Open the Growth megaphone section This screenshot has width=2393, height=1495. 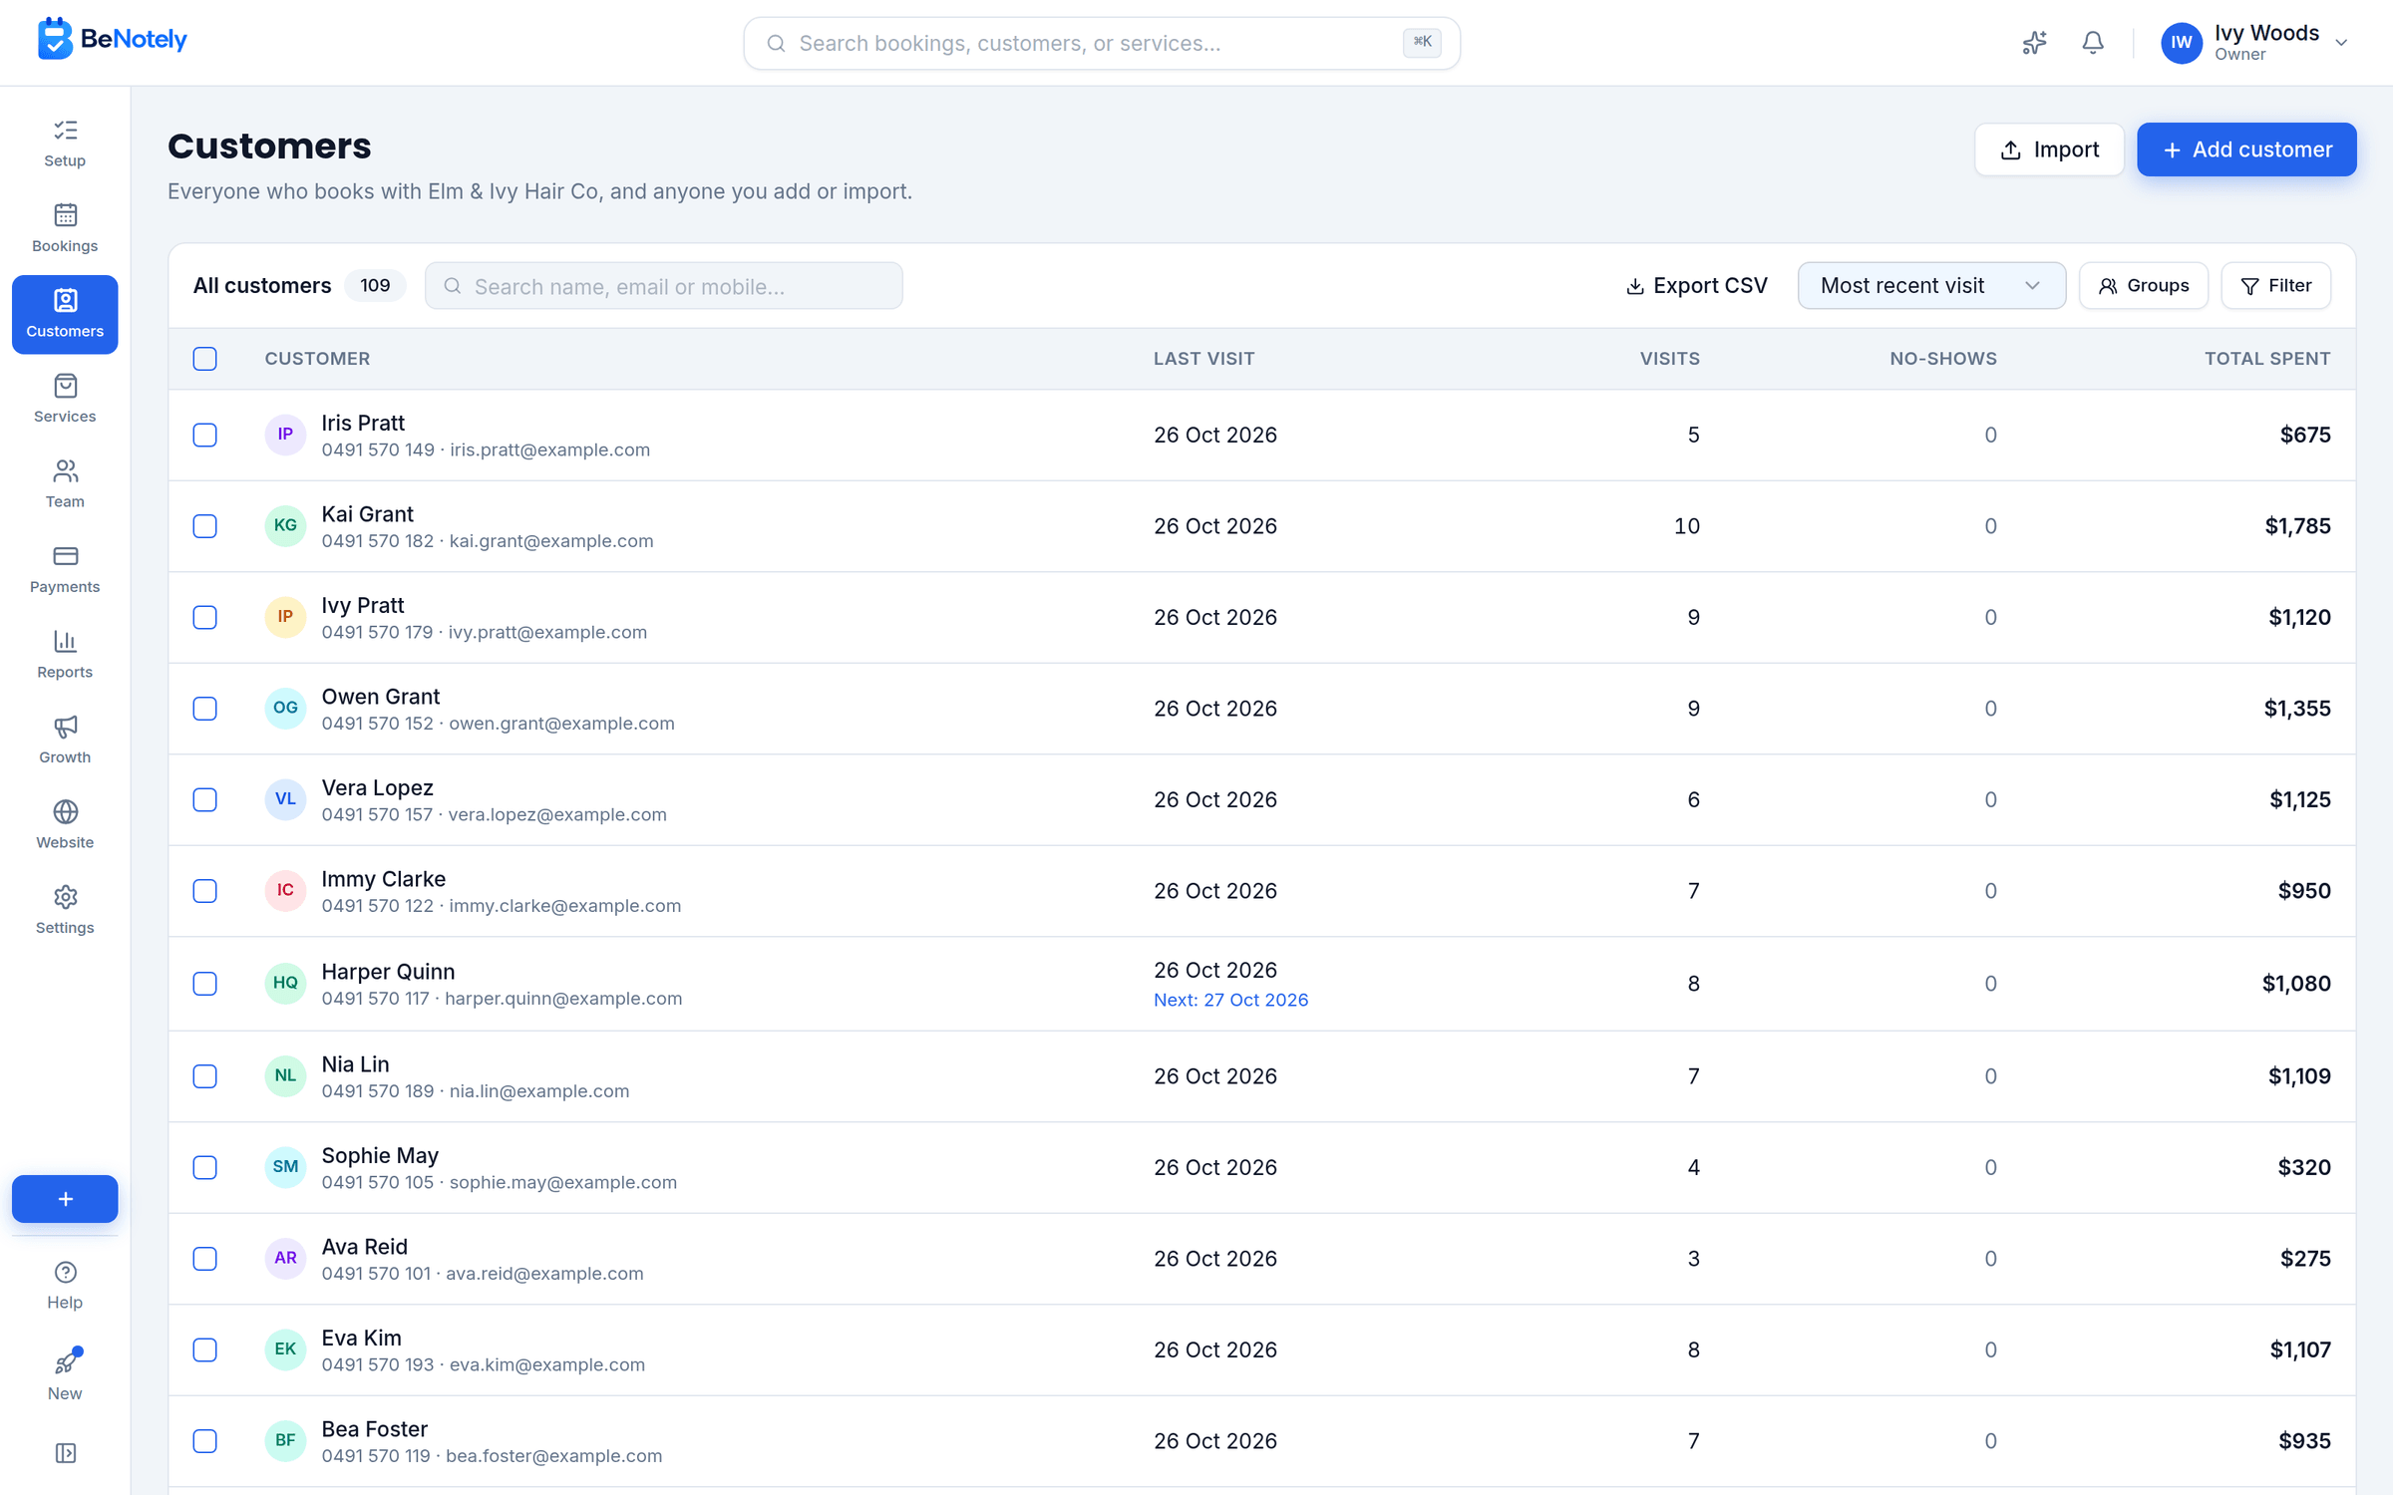(x=65, y=740)
